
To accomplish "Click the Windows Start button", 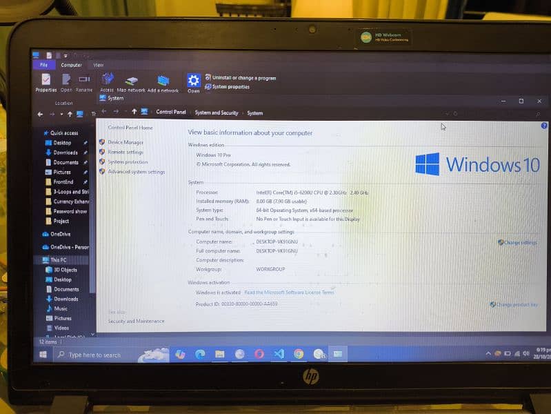I will 43,355.
